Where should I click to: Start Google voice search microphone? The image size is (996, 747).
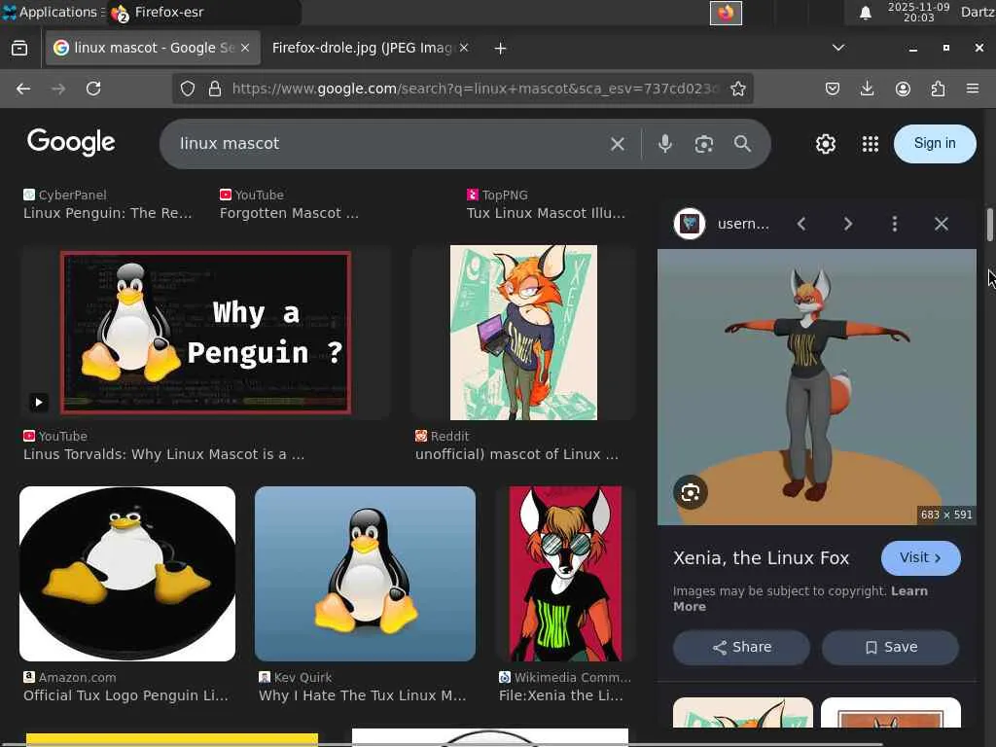coord(665,144)
